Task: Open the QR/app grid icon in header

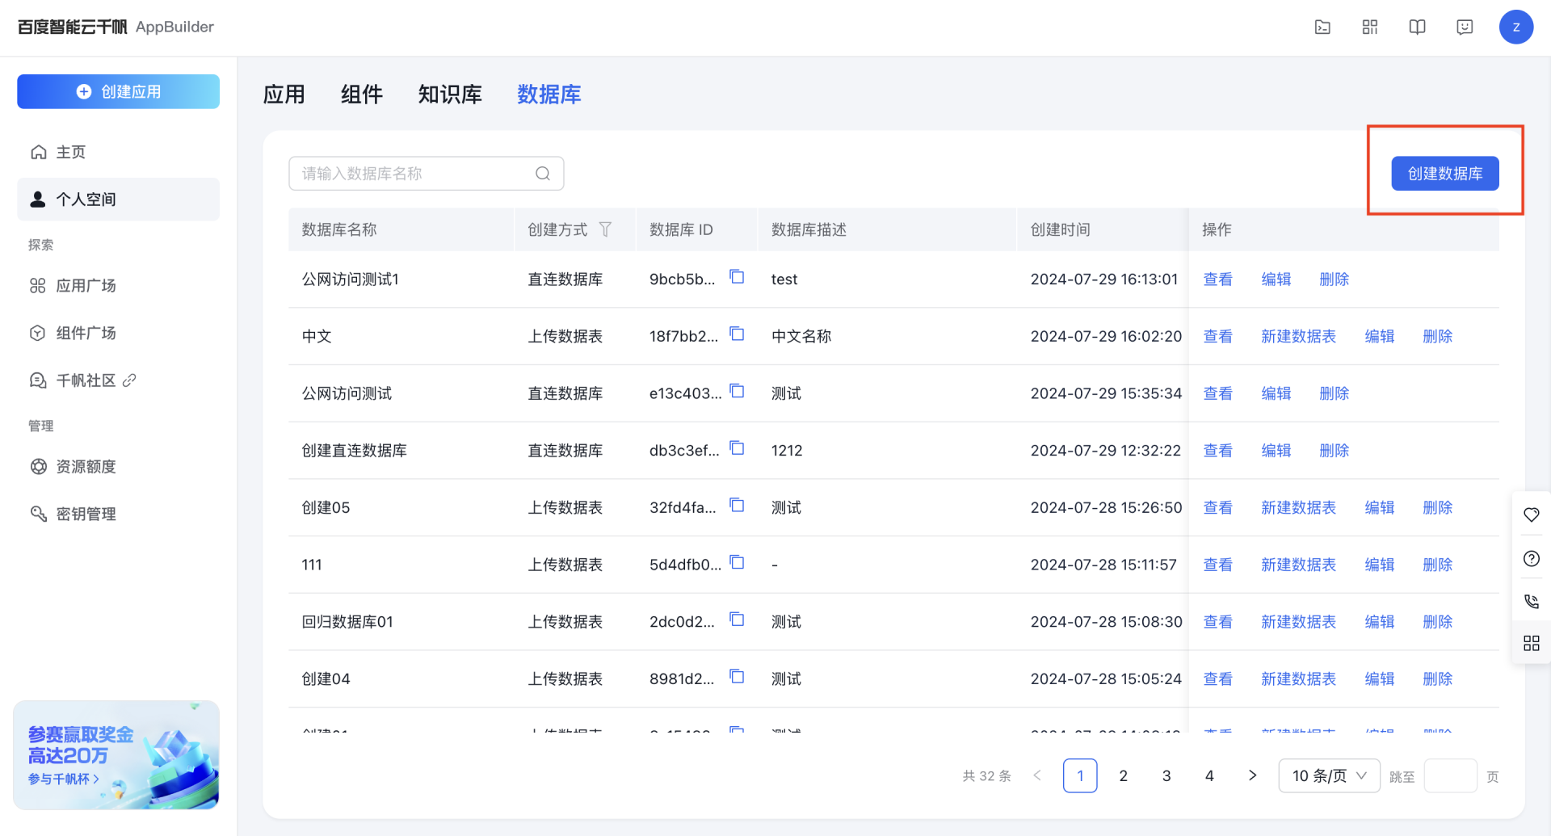Action: pos(1370,27)
